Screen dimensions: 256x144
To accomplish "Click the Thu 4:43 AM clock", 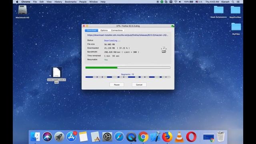I will [x=212, y=2].
